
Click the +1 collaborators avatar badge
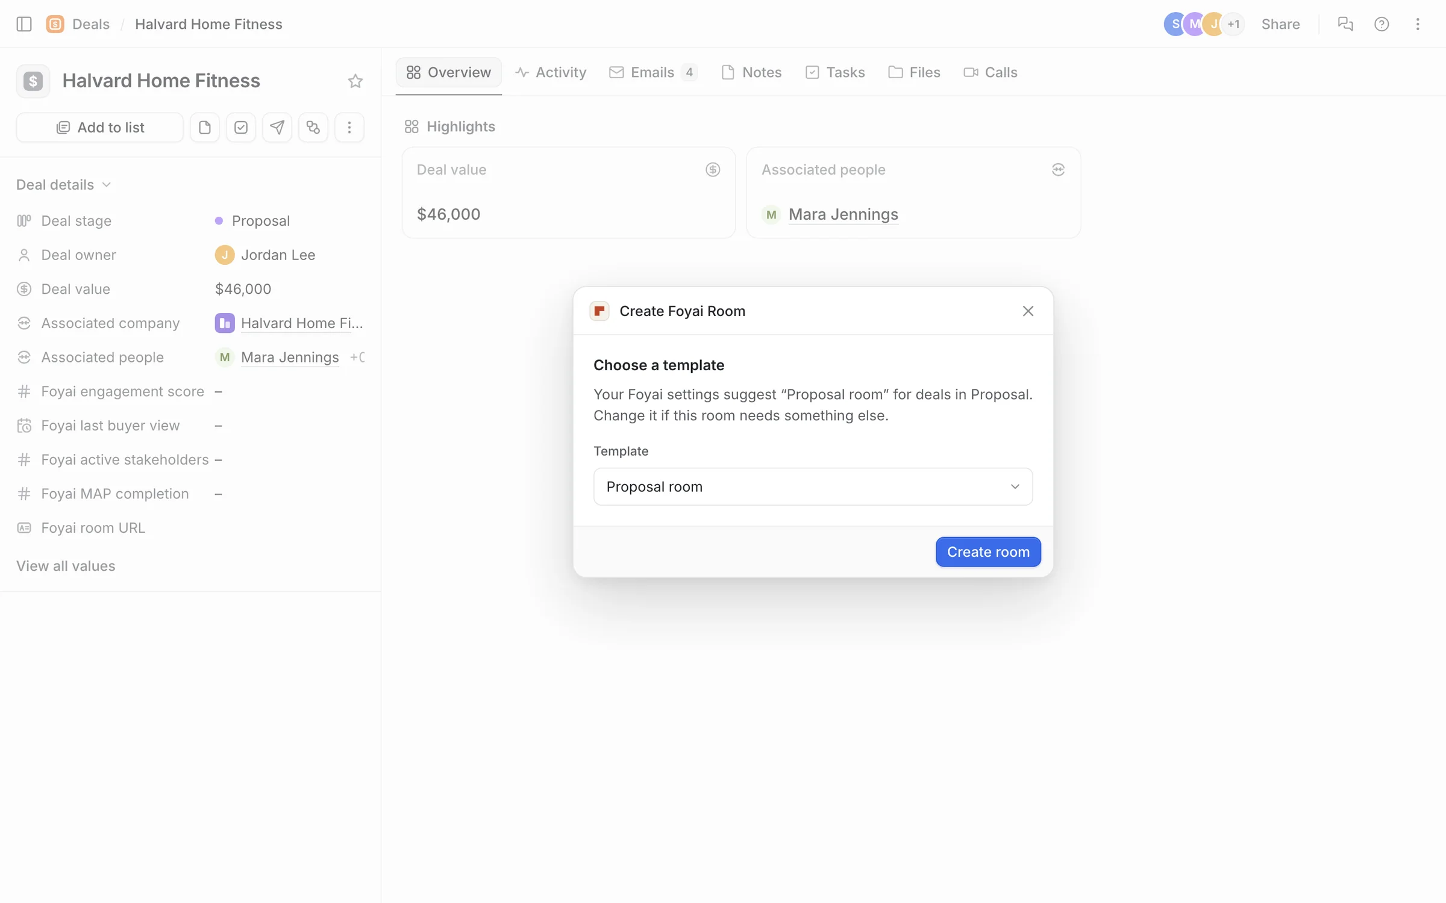point(1233,24)
